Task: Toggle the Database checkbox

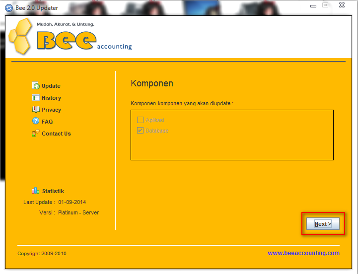Action: (140, 131)
